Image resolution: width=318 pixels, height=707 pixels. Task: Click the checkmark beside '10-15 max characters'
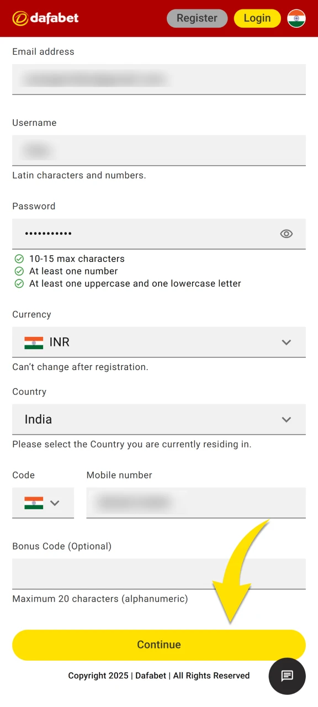pyautogui.click(x=19, y=258)
